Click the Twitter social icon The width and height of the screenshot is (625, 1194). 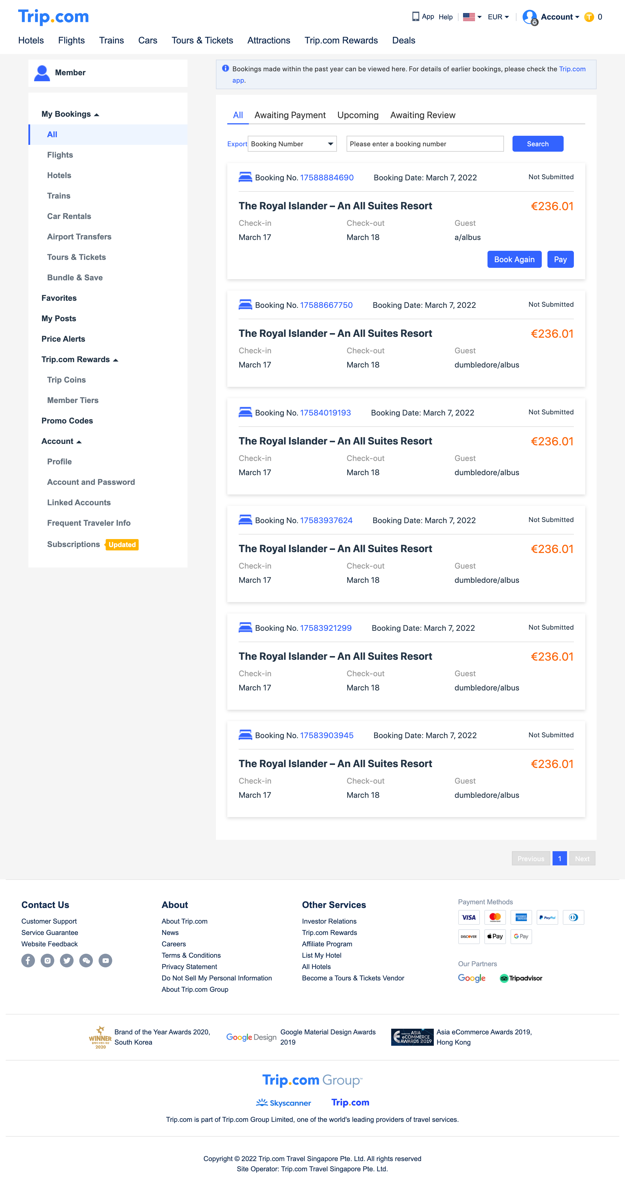tap(67, 960)
